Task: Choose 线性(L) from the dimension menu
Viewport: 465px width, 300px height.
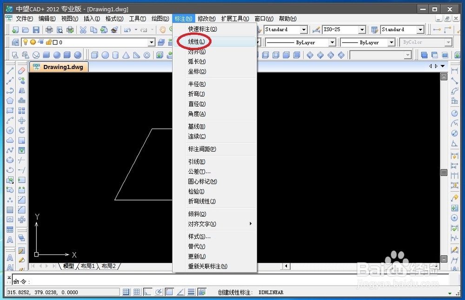Action: coord(215,41)
